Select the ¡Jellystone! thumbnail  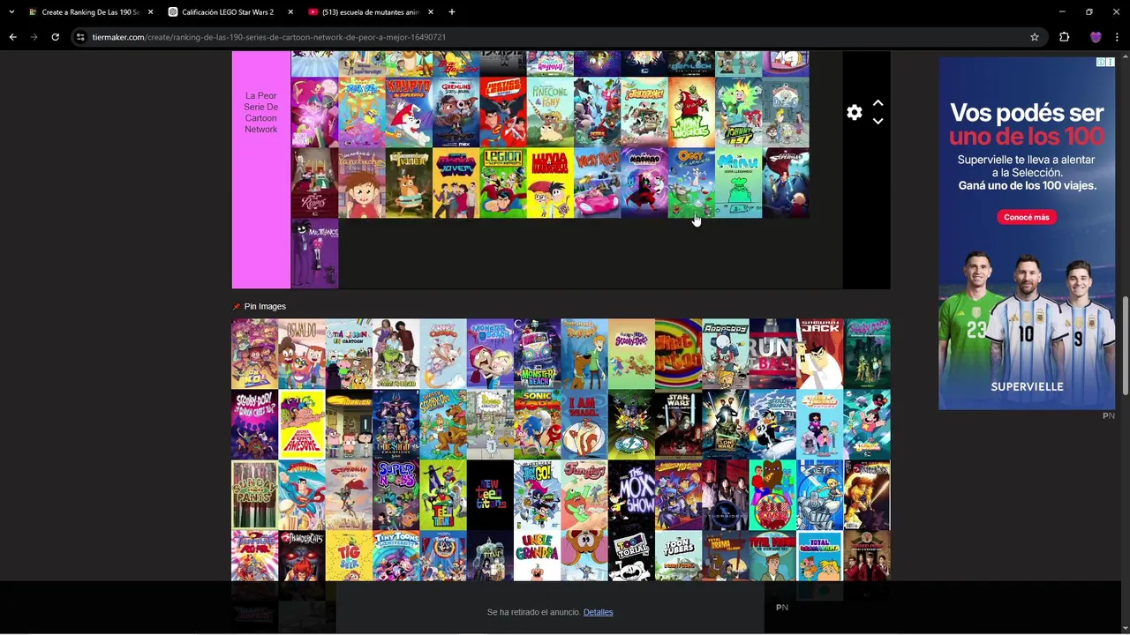pyautogui.click(x=644, y=113)
